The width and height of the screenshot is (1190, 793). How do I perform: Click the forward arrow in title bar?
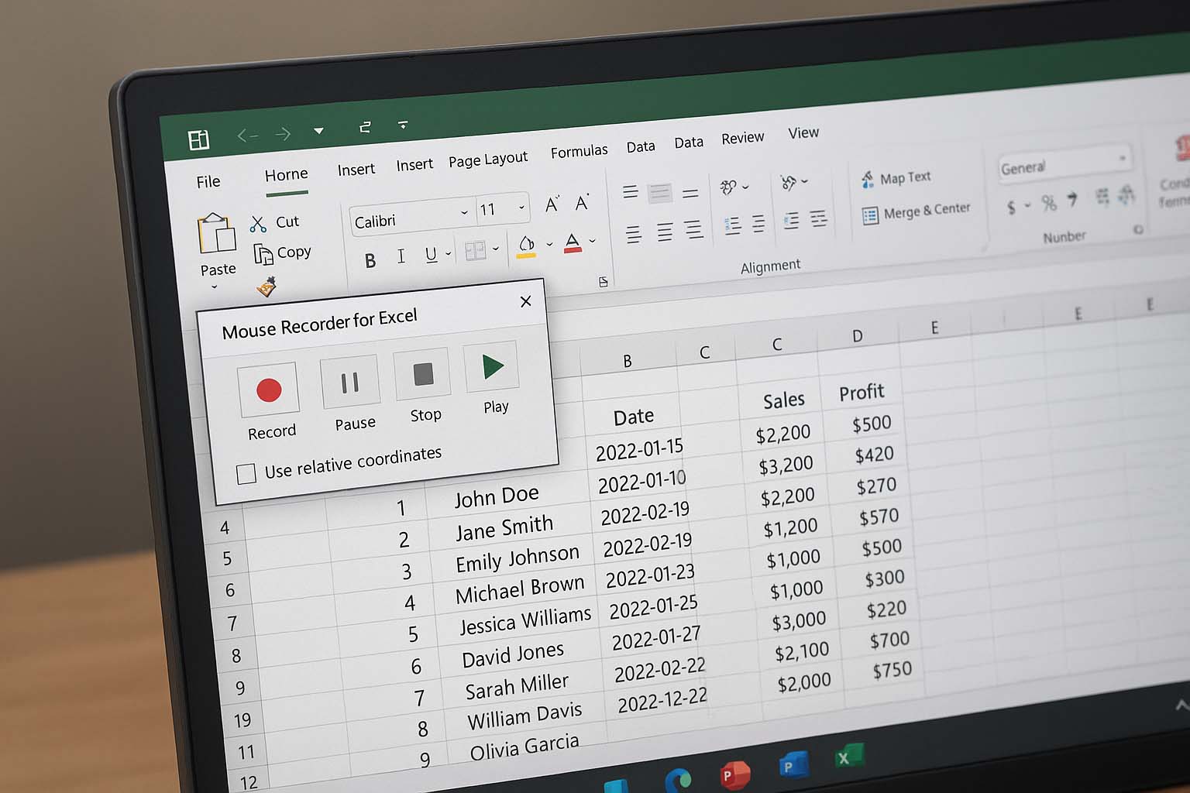pos(283,133)
